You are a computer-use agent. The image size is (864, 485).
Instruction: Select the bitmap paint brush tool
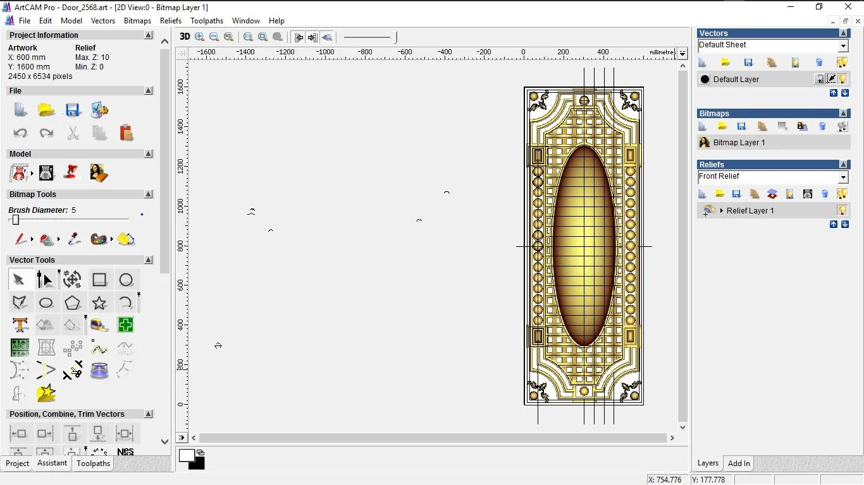click(20, 239)
